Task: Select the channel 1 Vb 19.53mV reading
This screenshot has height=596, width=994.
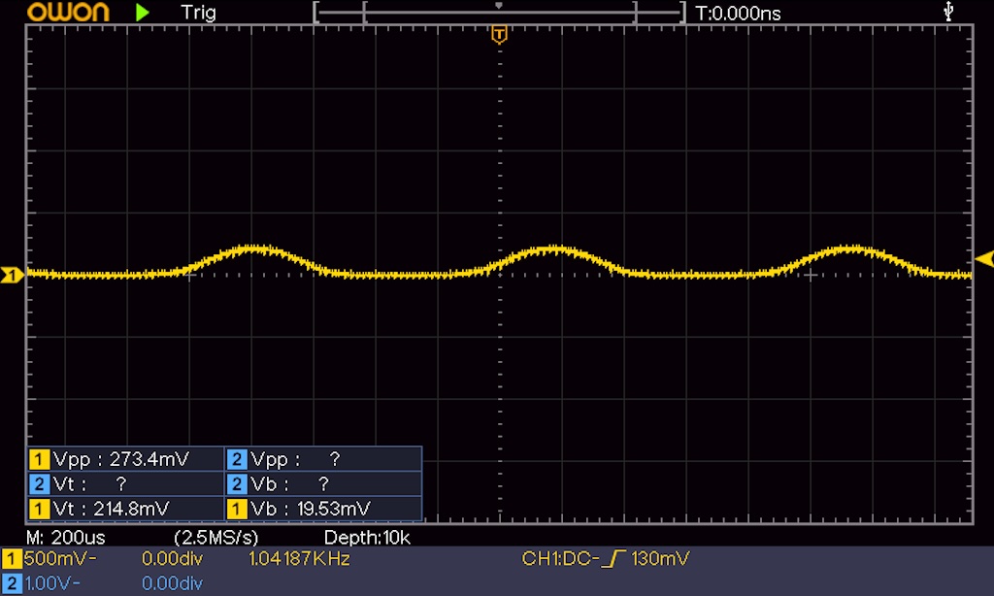Action: point(322,508)
